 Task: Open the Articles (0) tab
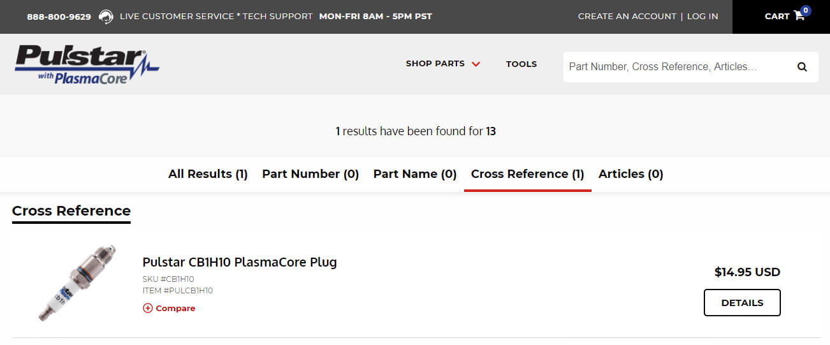[x=631, y=173]
